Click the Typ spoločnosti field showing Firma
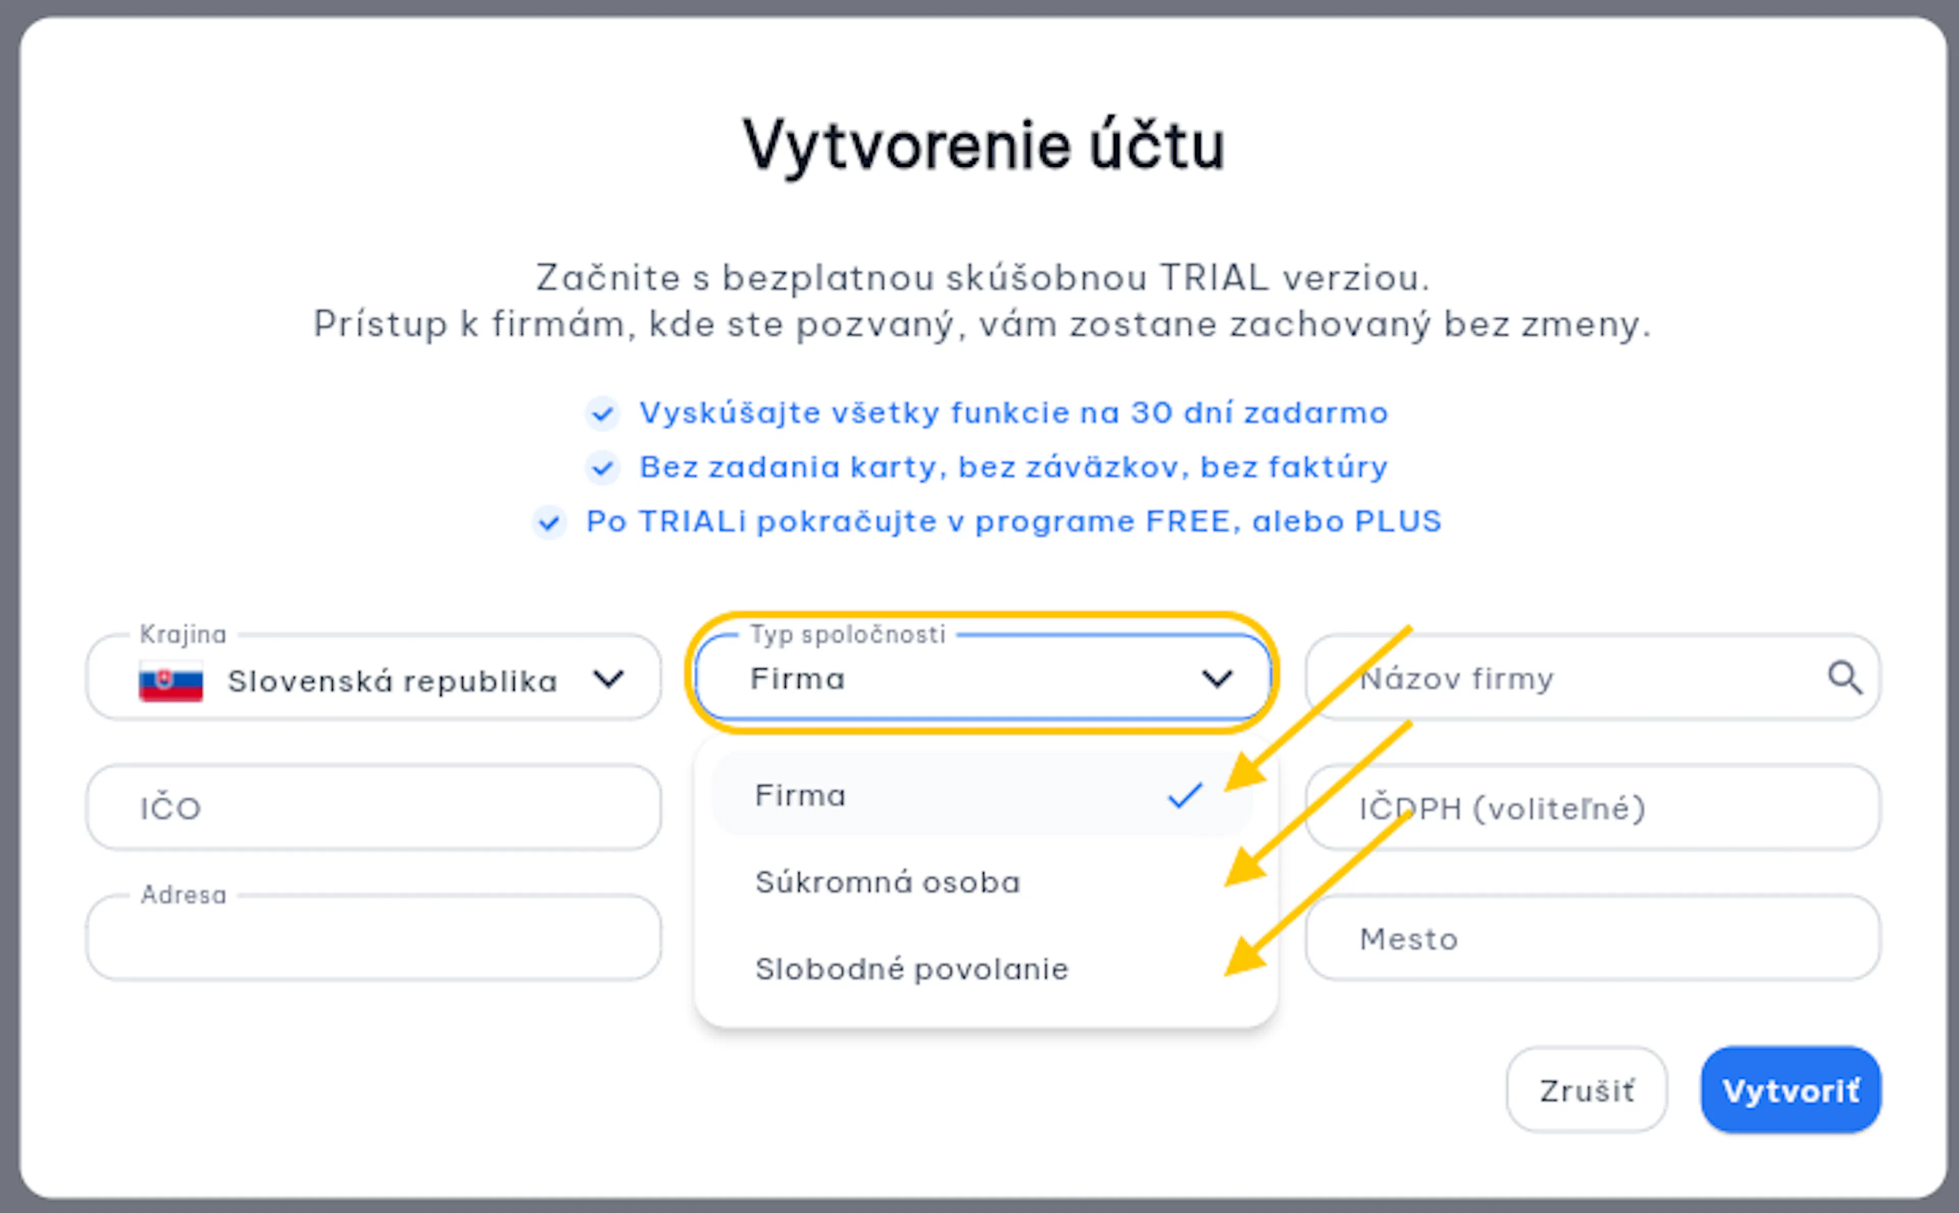Image resolution: width=1959 pixels, height=1213 pixels. [x=983, y=678]
